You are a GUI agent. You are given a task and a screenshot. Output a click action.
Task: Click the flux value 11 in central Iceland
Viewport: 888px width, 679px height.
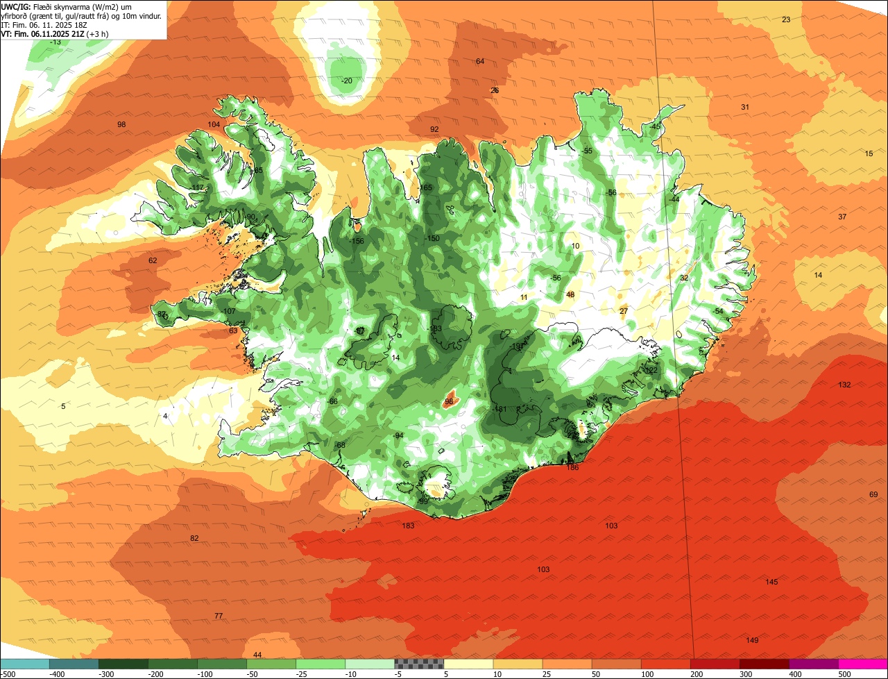coord(524,298)
